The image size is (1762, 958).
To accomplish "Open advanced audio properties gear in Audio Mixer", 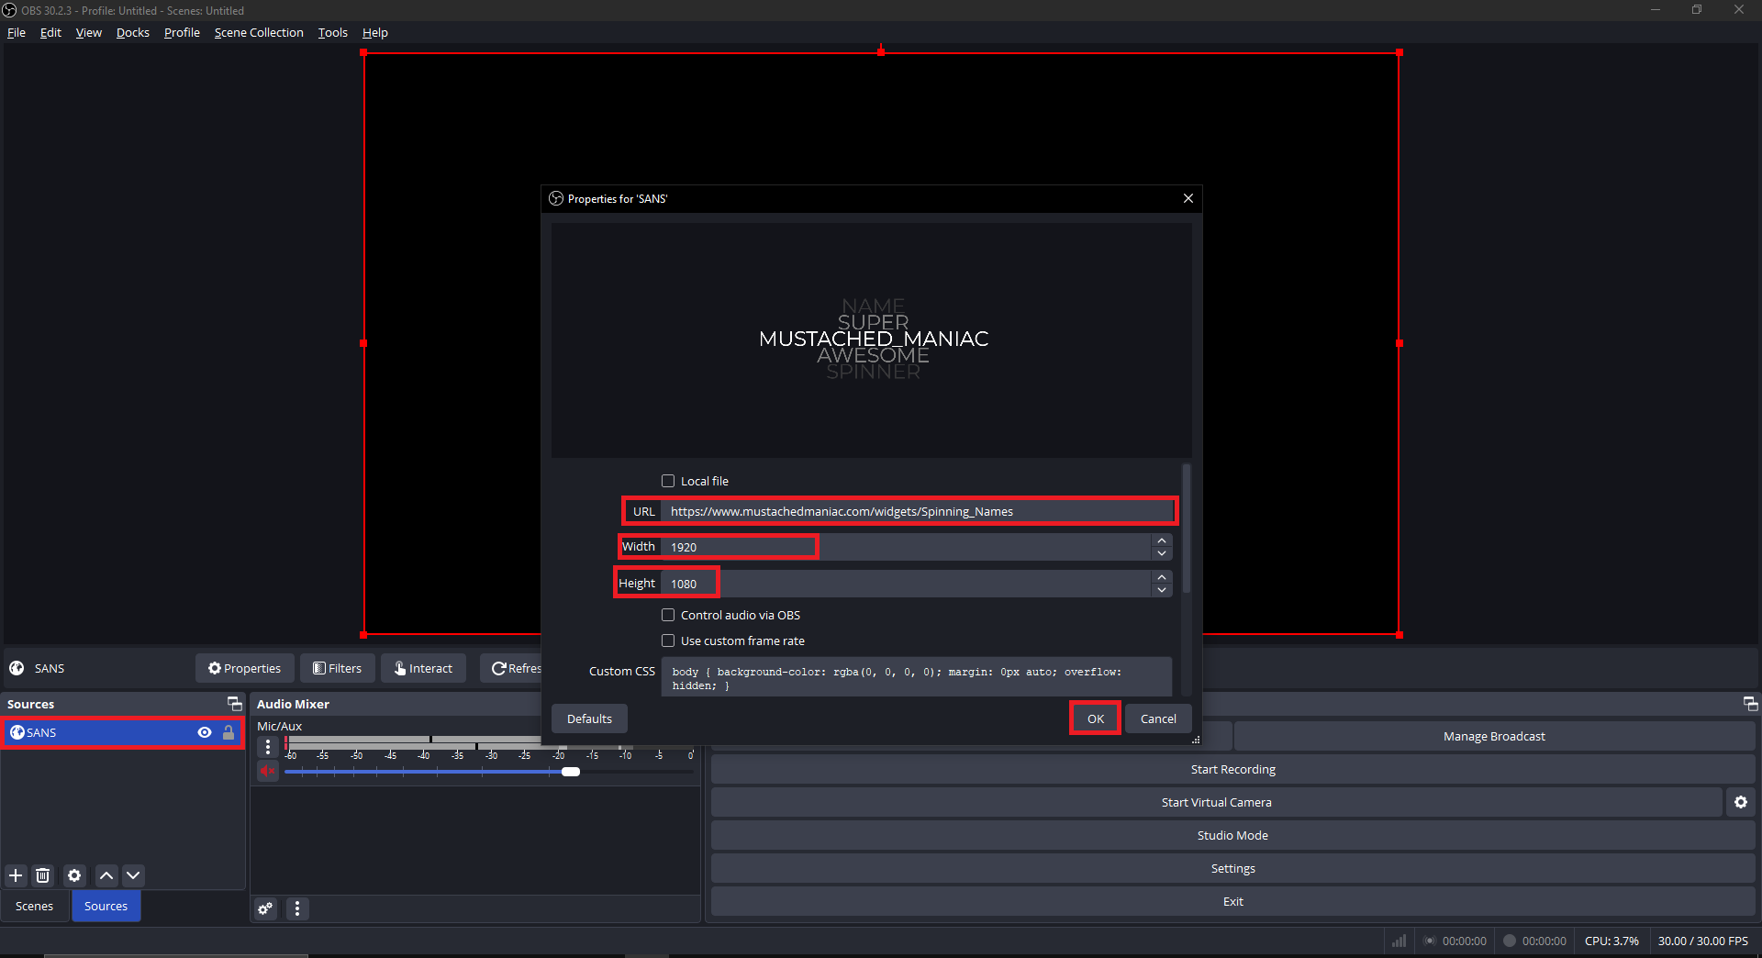I will 264,908.
